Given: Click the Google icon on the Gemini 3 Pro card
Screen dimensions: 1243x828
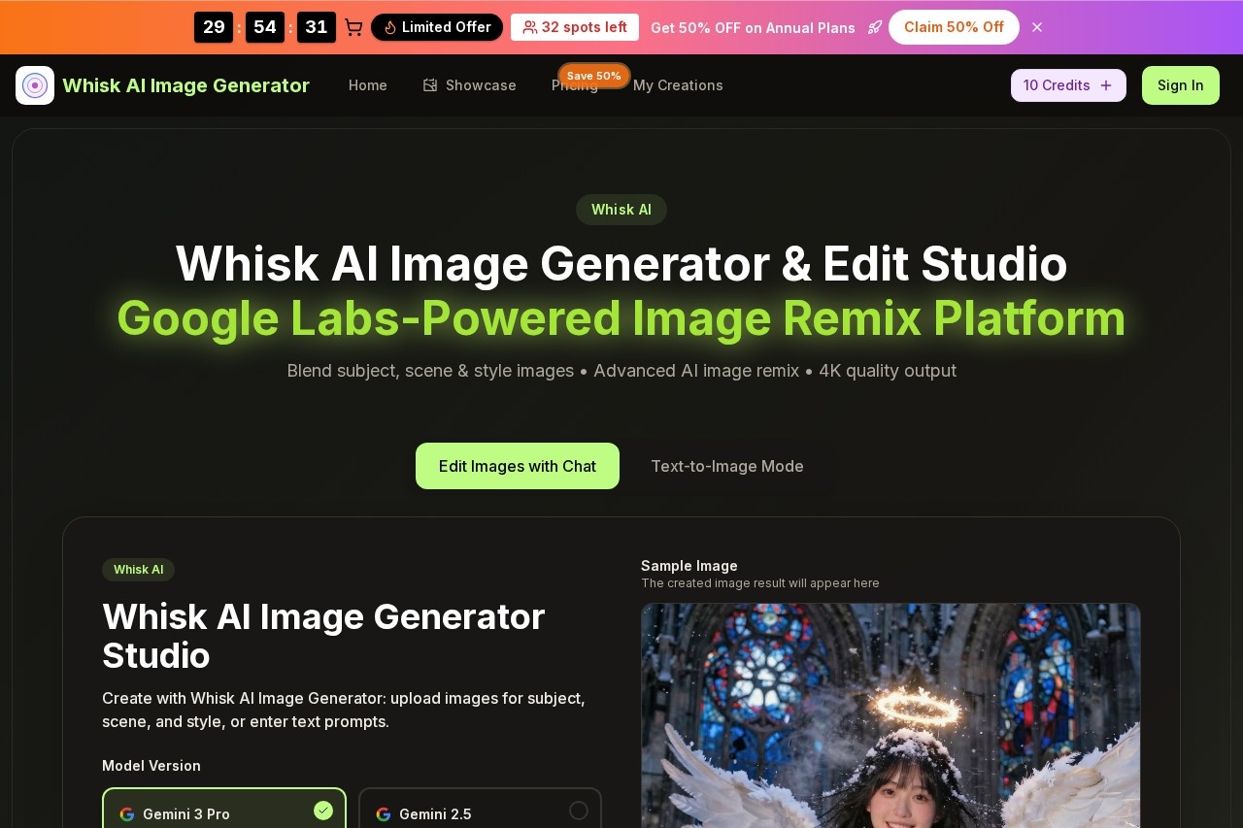Looking at the screenshot, I should (x=127, y=814).
